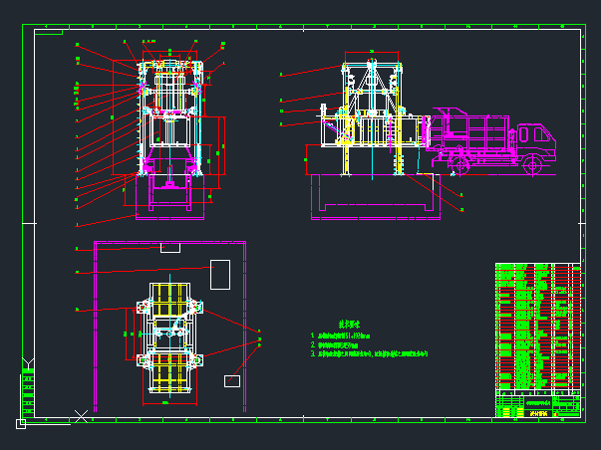The height and width of the screenshot is (450, 601).
Task: Select the magenta truck in the side view
Action: [491, 141]
